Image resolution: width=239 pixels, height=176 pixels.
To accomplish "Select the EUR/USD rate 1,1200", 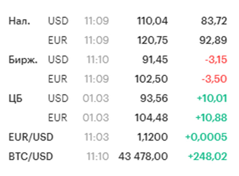I will 153,137.
